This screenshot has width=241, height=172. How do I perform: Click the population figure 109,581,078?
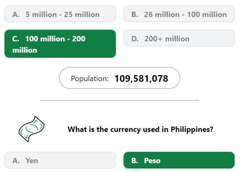pyautogui.click(x=141, y=79)
